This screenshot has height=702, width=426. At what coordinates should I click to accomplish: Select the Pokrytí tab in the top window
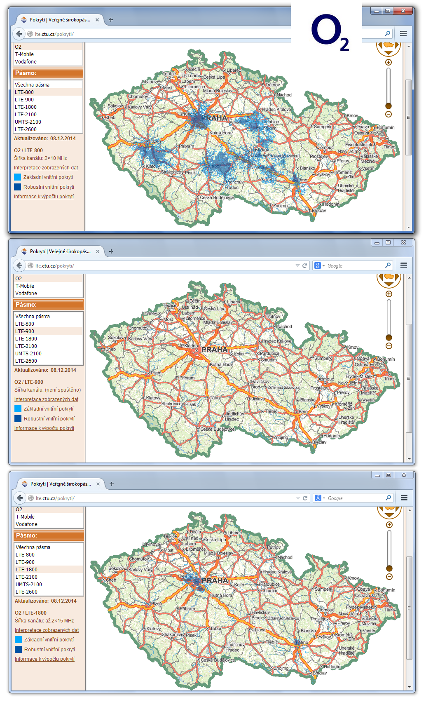click(60, 19)
